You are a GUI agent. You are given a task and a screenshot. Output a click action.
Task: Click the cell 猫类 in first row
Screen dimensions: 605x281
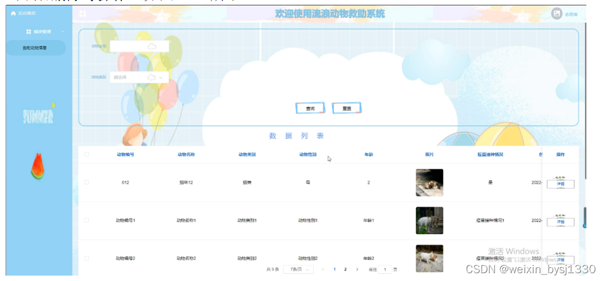tap(247, 183)
